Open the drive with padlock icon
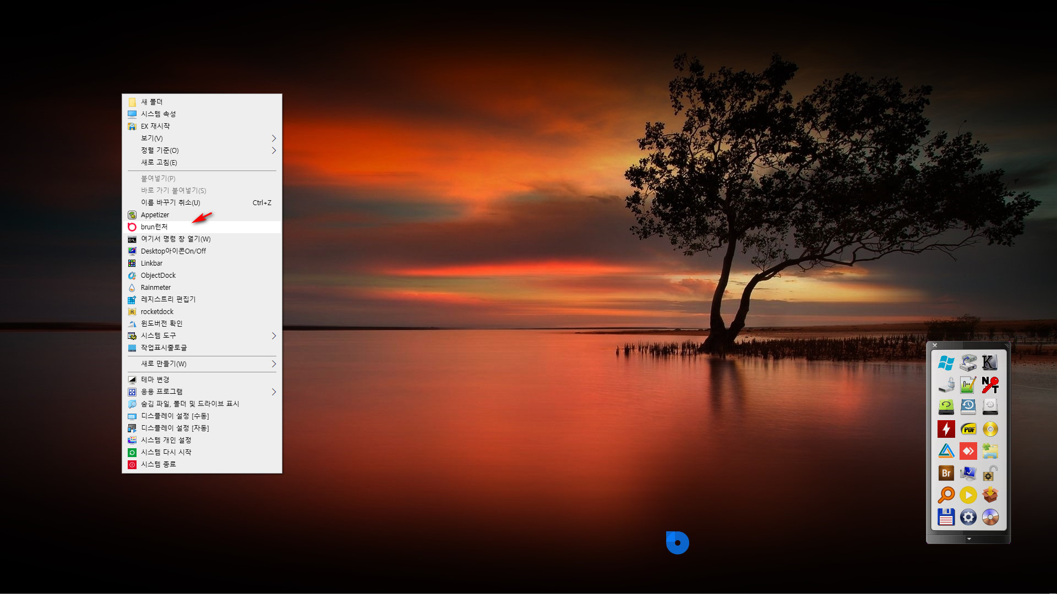The width and height of the screenshot is (1057, 594). tap(946, 385)
